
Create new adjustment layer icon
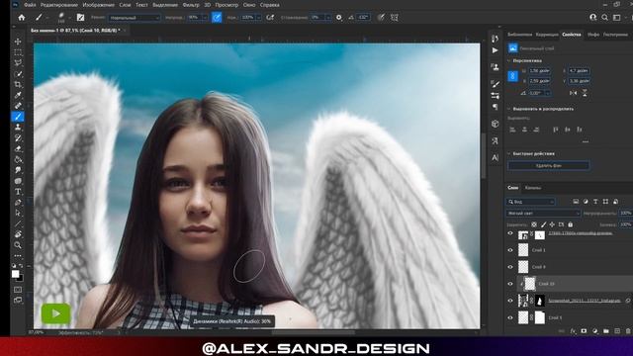coord(595,331)
